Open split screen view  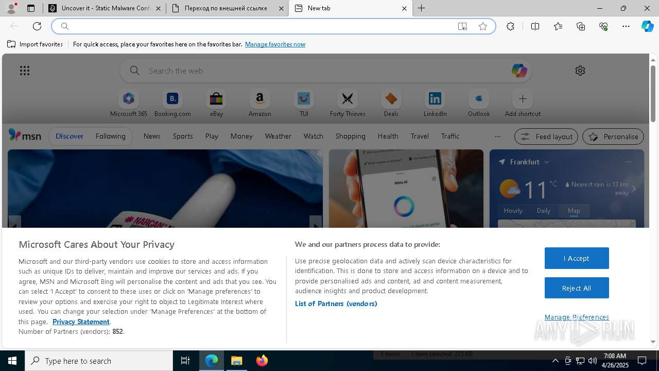(535, 26)
